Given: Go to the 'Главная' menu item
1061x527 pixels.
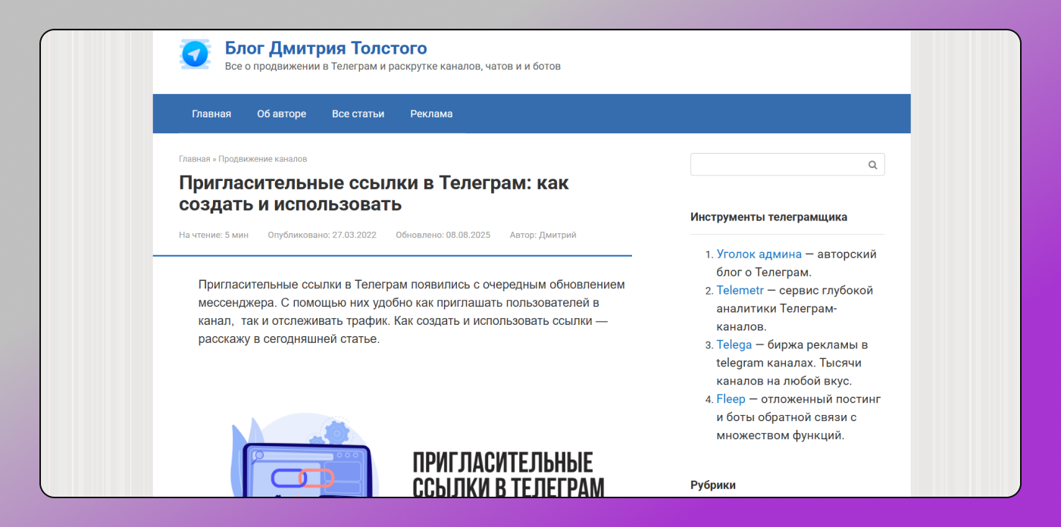Looking at the screenshot, I should [211, 114].
